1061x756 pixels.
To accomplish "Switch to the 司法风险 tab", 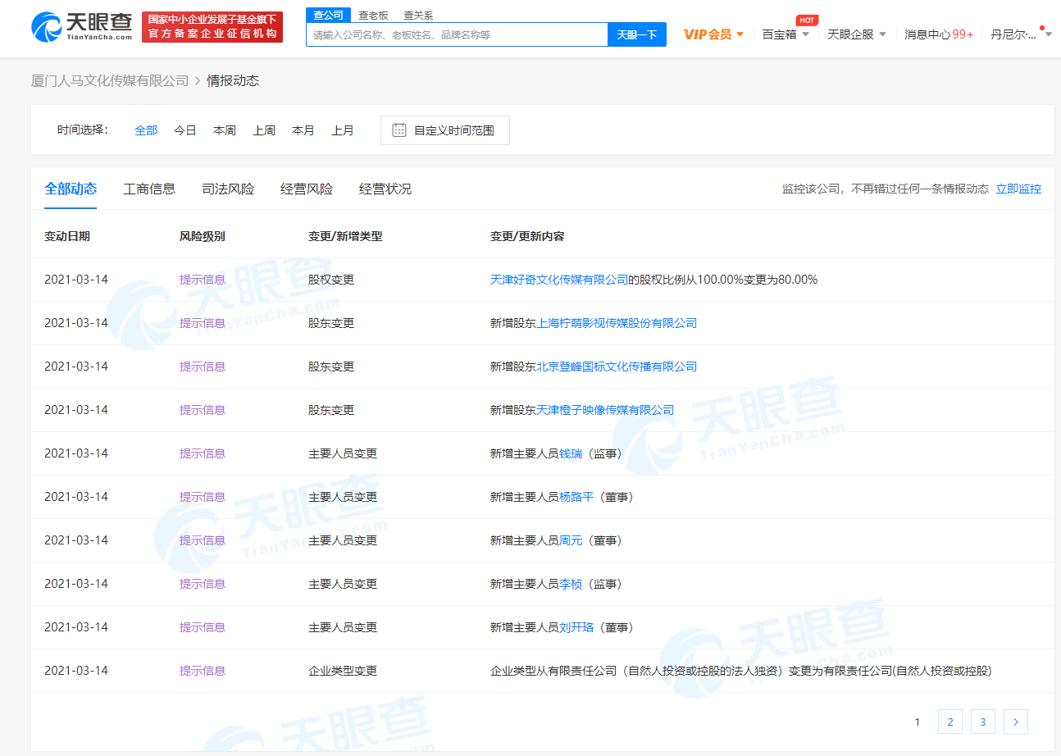I will 228,189.
